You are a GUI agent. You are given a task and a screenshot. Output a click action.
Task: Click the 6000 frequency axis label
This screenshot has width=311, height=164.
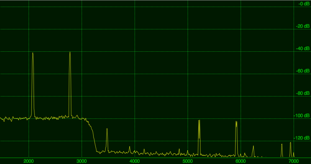(241, 161)
